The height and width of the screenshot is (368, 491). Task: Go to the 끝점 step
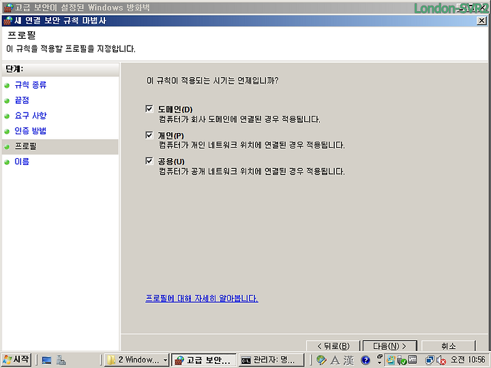22,100
